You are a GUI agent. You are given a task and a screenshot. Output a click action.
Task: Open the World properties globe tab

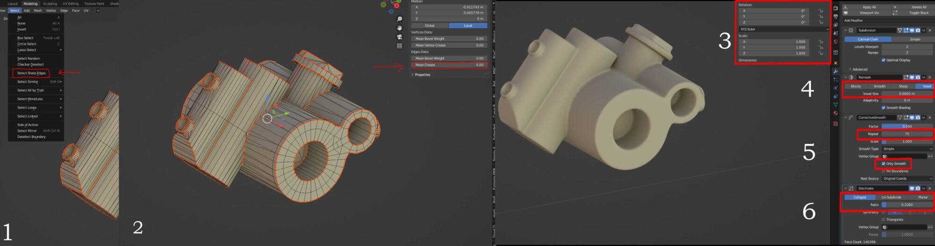pyautogui.click(x=835, y=42)
